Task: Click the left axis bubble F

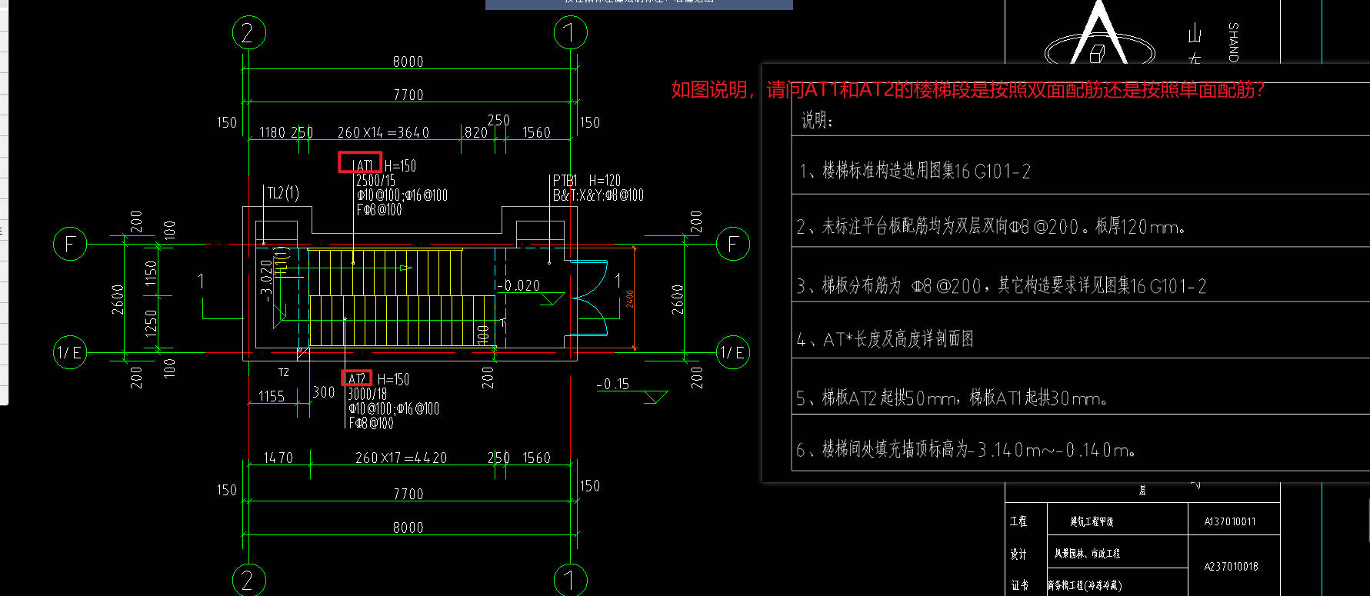Action: click(x=70, y=245)
